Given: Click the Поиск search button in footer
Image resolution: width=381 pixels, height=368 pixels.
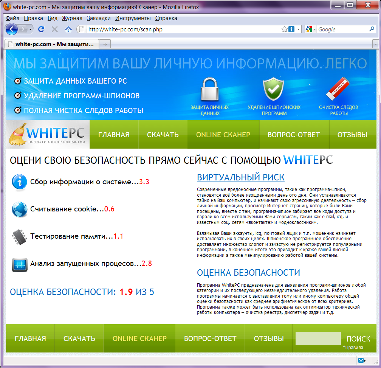Looking at the screenshot, I should point(358,339).
